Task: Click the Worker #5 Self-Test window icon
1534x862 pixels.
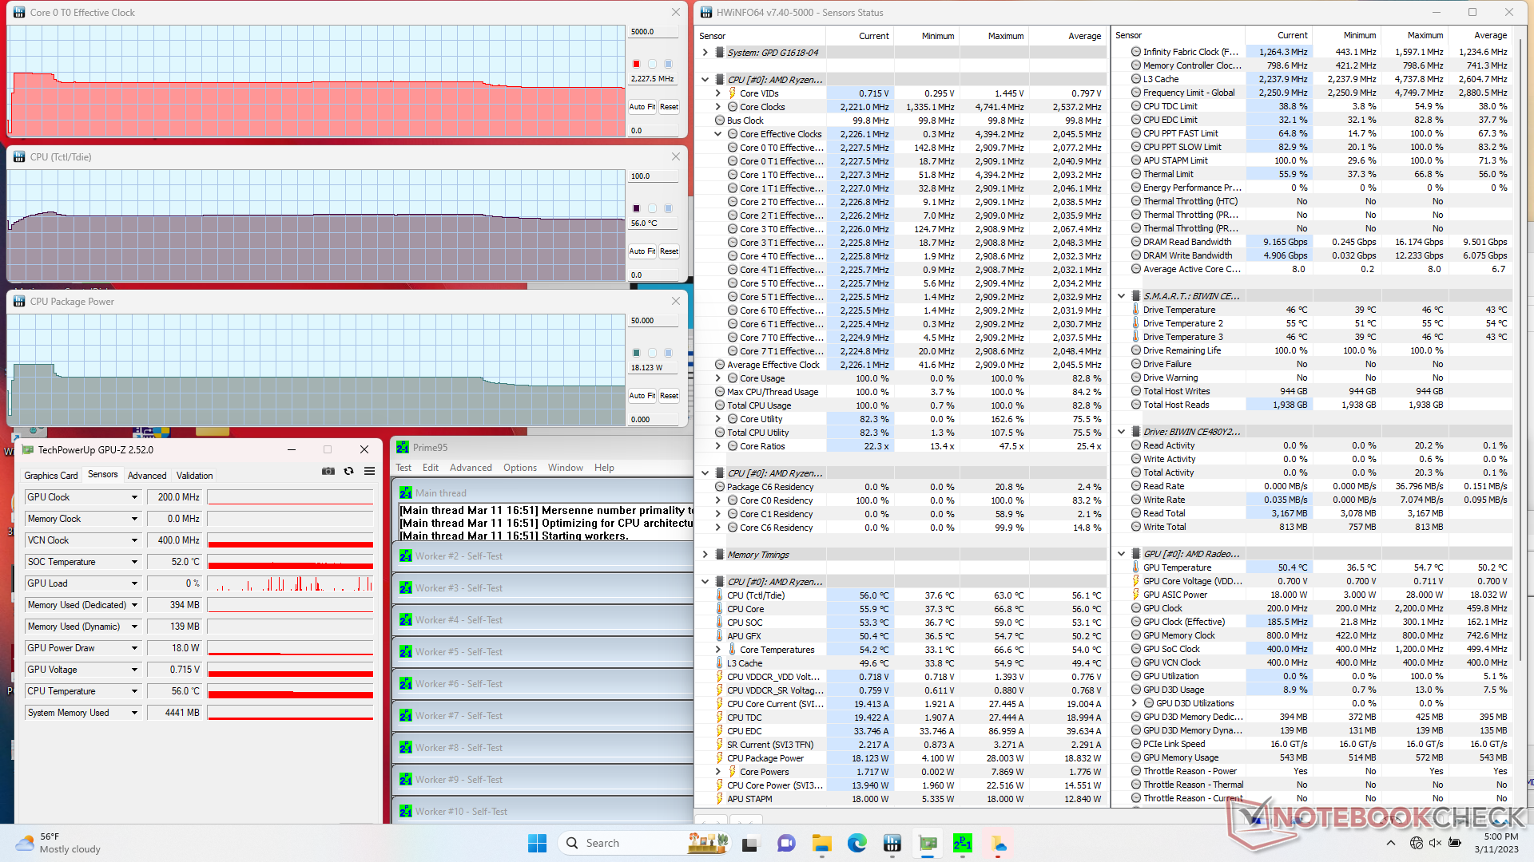Action: click(406, 652)
